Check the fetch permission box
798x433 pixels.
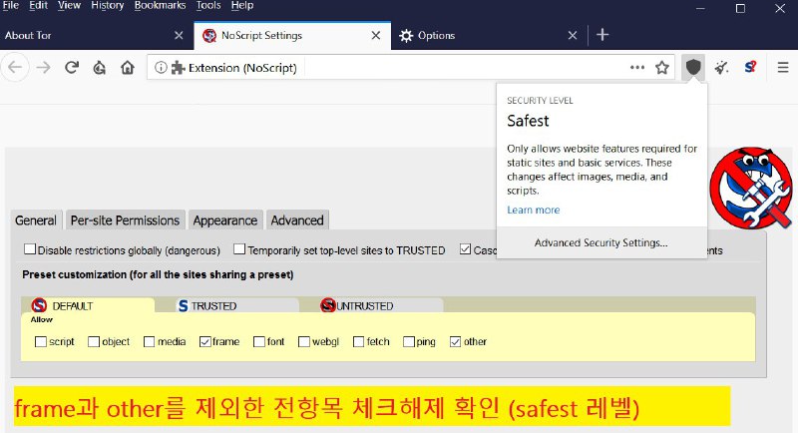click(359, 341)
